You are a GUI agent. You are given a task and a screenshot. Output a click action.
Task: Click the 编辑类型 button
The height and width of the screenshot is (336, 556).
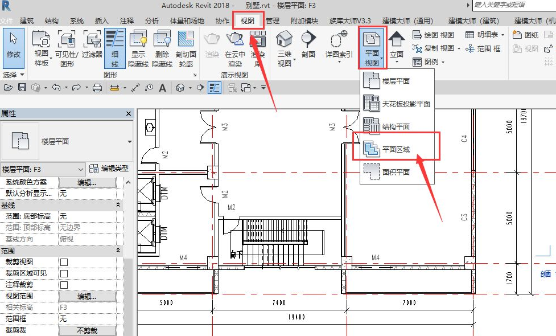(x=109, y=169)
